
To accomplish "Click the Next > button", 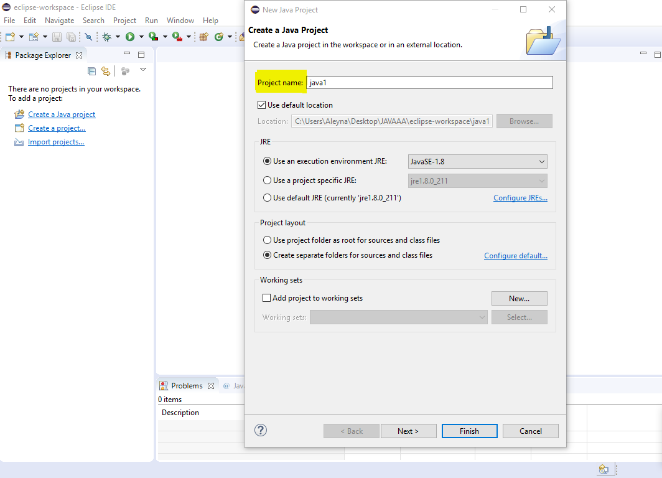I will click(x=408, y=431).
